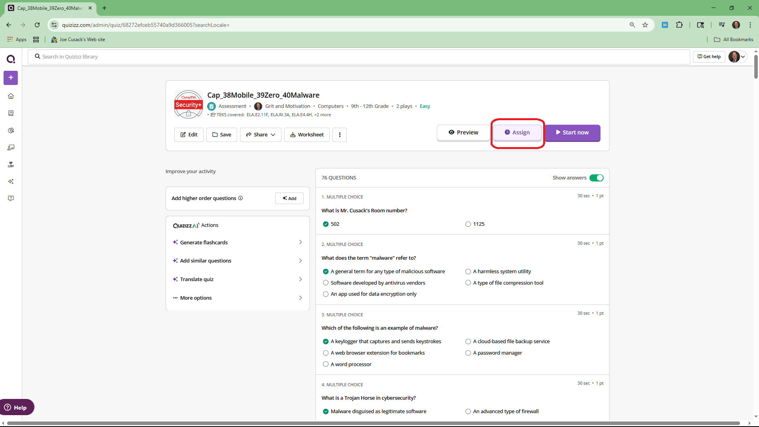Click the Preview button
Viewport: 759px width, 427px height.
coord(463,132)
